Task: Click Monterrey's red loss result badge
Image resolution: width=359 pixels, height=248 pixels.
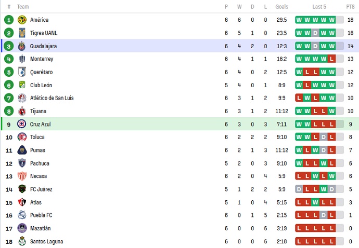Action: coord(332,59)
